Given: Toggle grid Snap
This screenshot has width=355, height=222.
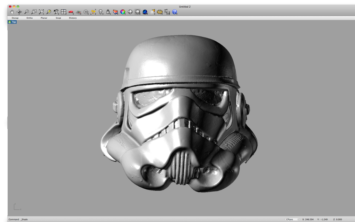Looking at the screenshot, I should pyautogui.click(x=58, y=18).
